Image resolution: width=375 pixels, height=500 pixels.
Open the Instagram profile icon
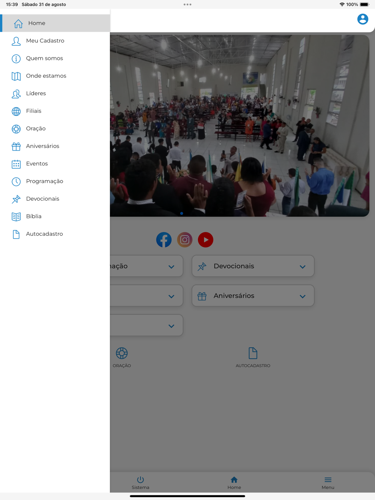(185, 240)
